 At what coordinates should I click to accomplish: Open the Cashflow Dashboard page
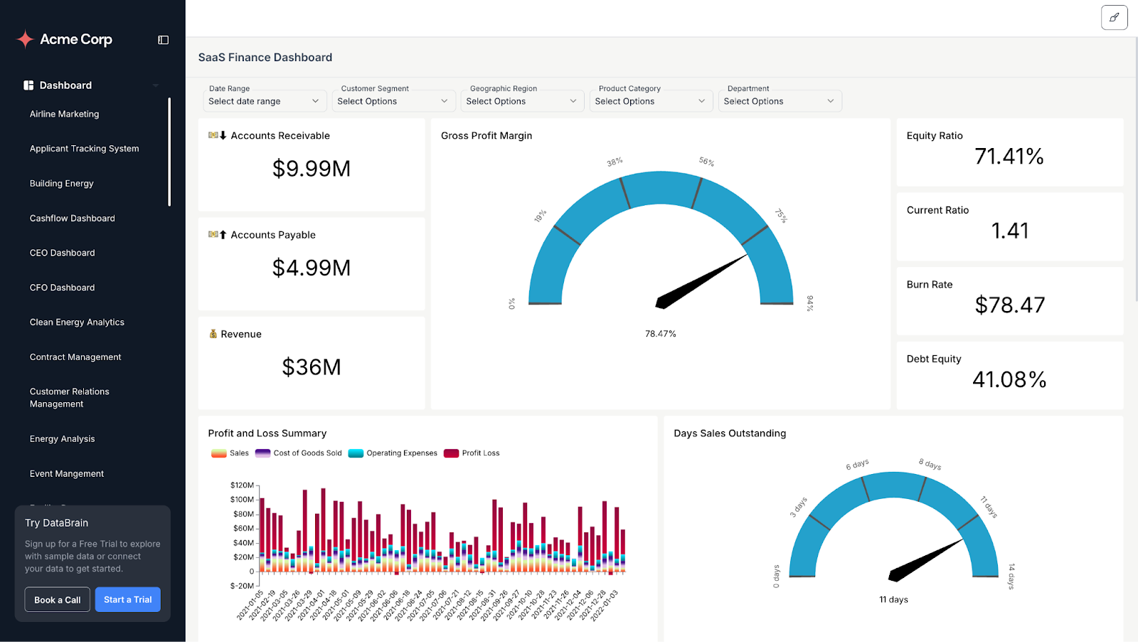(x=72, y=218)
